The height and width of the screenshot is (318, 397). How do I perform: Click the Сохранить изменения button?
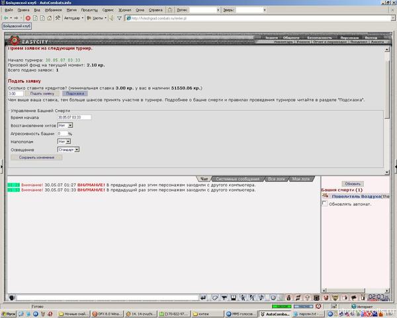click(x=36, y=158)
